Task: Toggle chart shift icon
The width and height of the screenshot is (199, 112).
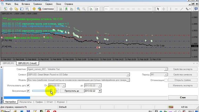Action: (97, 9)
